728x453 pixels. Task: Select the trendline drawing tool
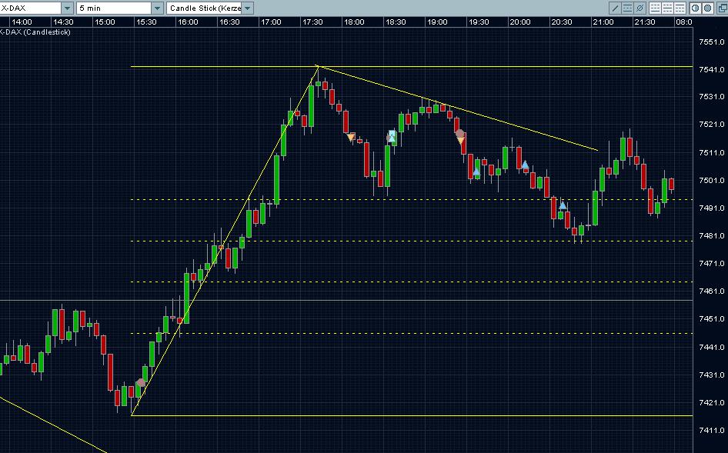615,8
